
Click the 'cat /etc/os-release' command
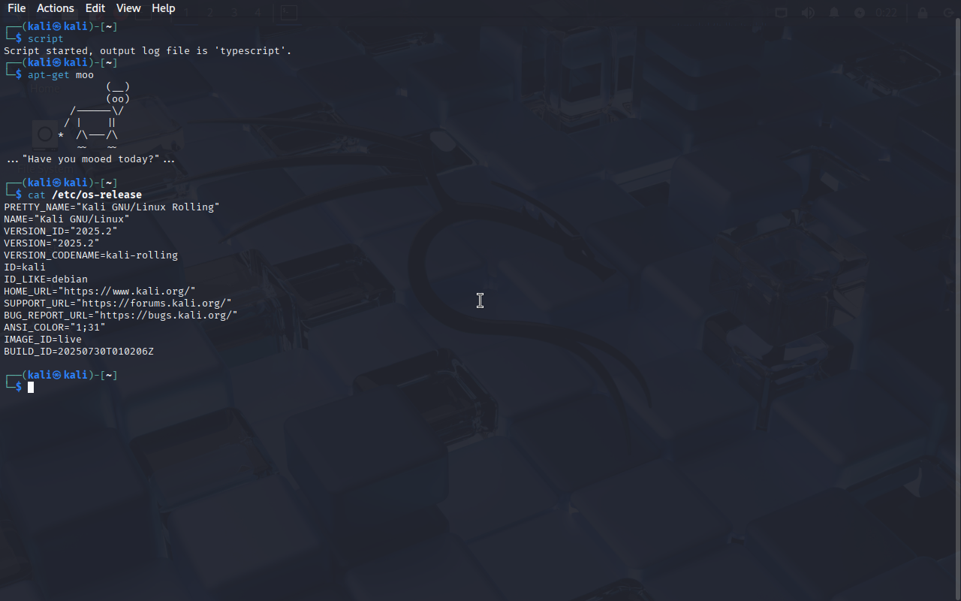click(85, 195)
